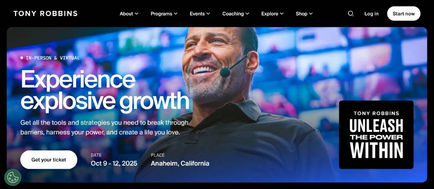Click the Log in link
Viewport: 434px width, 189px height.
coord(372,13)
